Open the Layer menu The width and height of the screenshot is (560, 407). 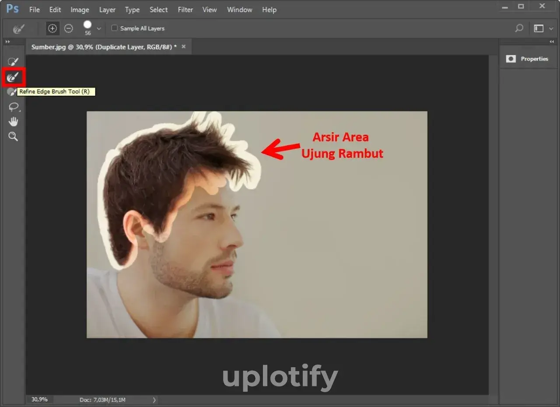107,9
